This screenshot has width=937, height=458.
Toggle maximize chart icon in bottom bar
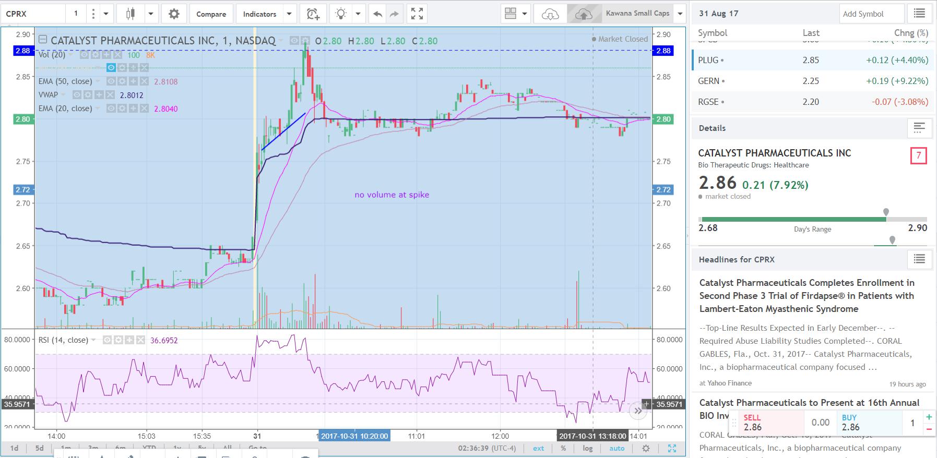point(672,448)
